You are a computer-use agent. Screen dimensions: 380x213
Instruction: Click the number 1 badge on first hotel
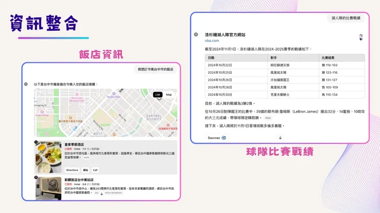[x=36, y=142]
